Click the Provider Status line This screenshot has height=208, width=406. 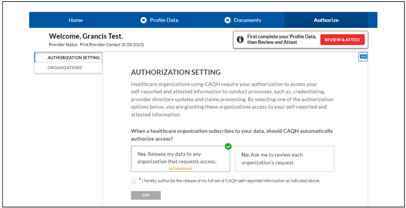96,45
